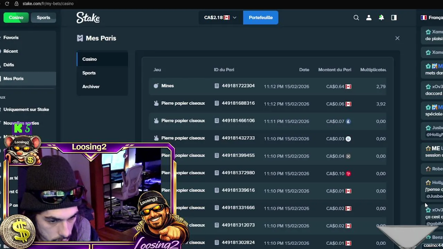443x249 pixels.
Task: Reload the page with browser refresh icon
Action: coord(7,3)
